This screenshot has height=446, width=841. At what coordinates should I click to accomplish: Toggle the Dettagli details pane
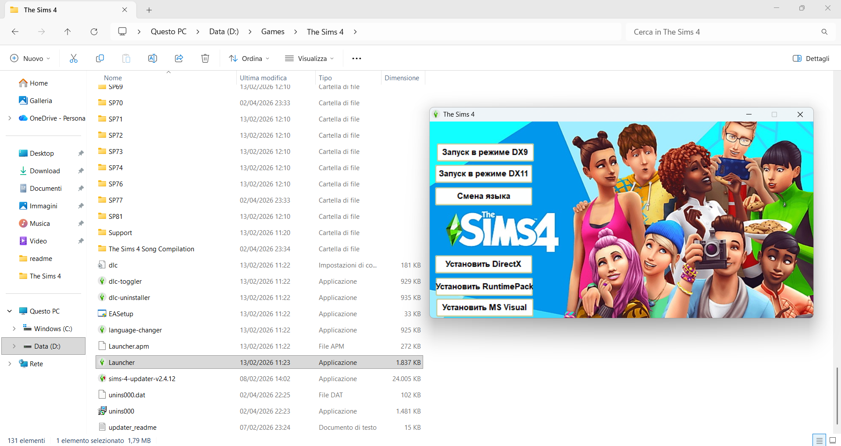811,58
